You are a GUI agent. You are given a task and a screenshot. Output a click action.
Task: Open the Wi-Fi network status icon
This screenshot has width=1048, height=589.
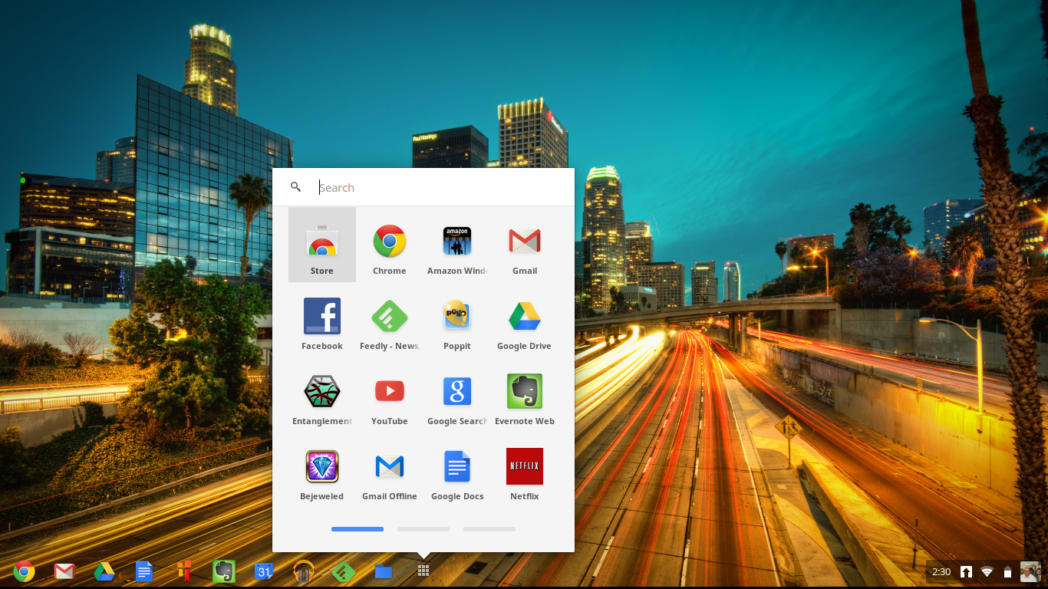point(987,572)
